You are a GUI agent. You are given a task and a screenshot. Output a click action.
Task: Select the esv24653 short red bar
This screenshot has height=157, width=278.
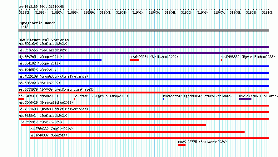click(x=21, y=99)
